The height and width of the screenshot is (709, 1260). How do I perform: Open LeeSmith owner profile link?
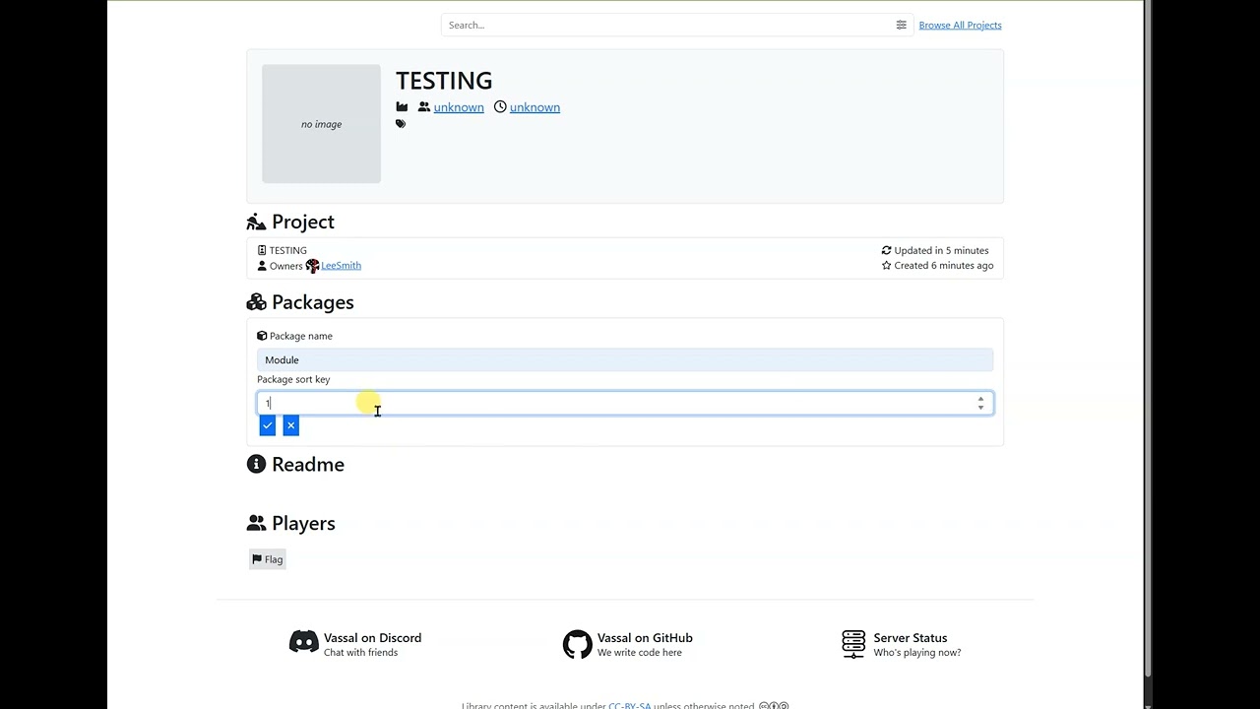click(x=341, y=266)
